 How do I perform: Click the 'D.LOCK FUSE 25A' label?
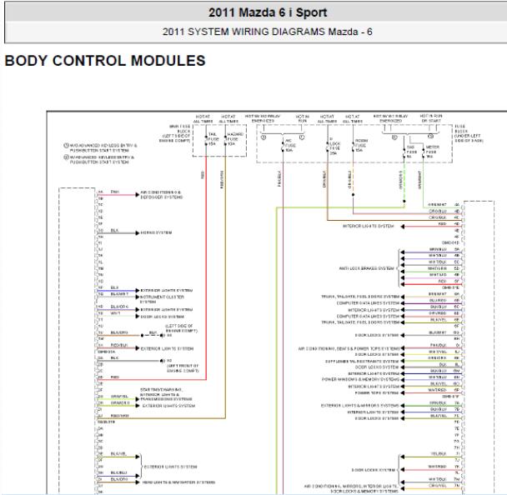coord(334,146)
